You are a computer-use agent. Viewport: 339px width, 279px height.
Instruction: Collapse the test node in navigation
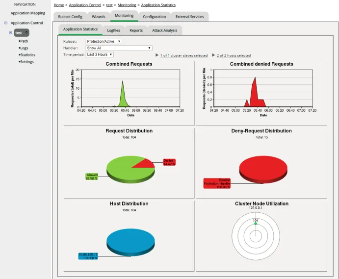tap(10, 33)
